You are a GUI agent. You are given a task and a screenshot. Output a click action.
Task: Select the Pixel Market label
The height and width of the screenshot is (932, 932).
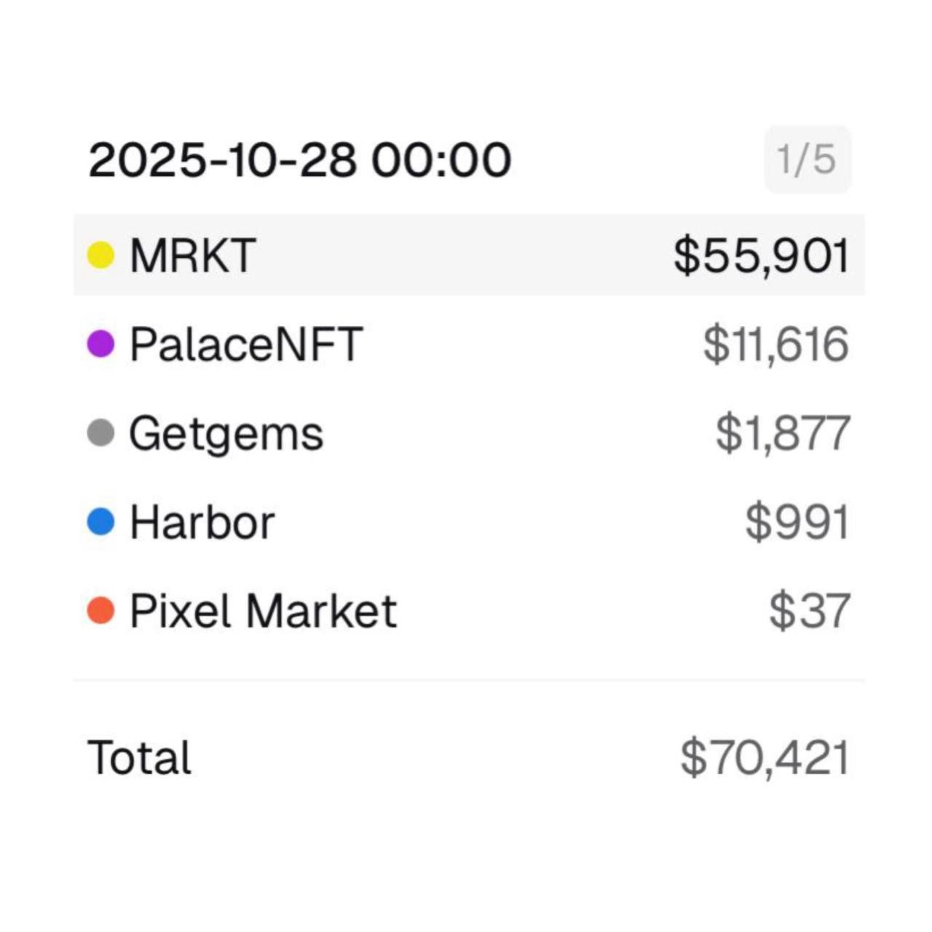click(263, 611)
